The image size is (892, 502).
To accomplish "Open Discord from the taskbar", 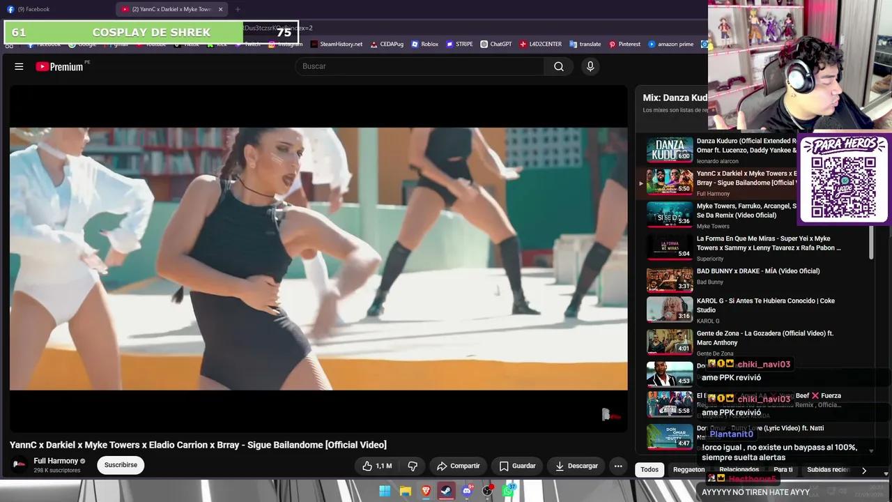I will 467,491.
